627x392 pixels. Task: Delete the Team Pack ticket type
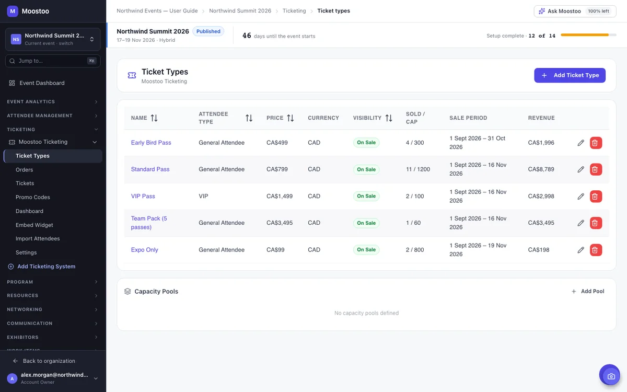tap(596, 223)
